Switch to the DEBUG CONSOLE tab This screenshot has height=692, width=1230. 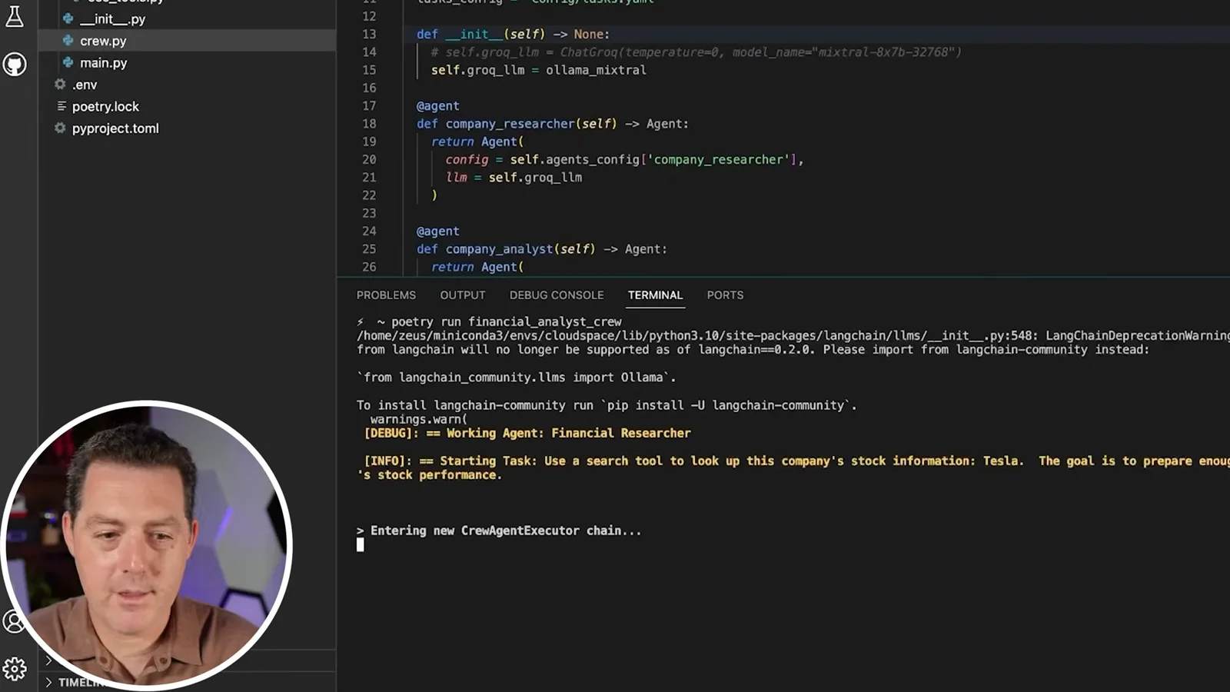pyautogui.click(x=557, y=295)
